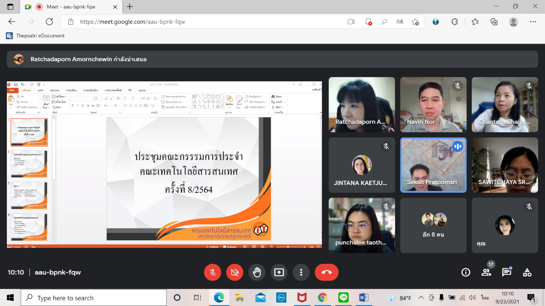Switch the ไทย input language indicator
545x306 pixels.
pos(484,298)
